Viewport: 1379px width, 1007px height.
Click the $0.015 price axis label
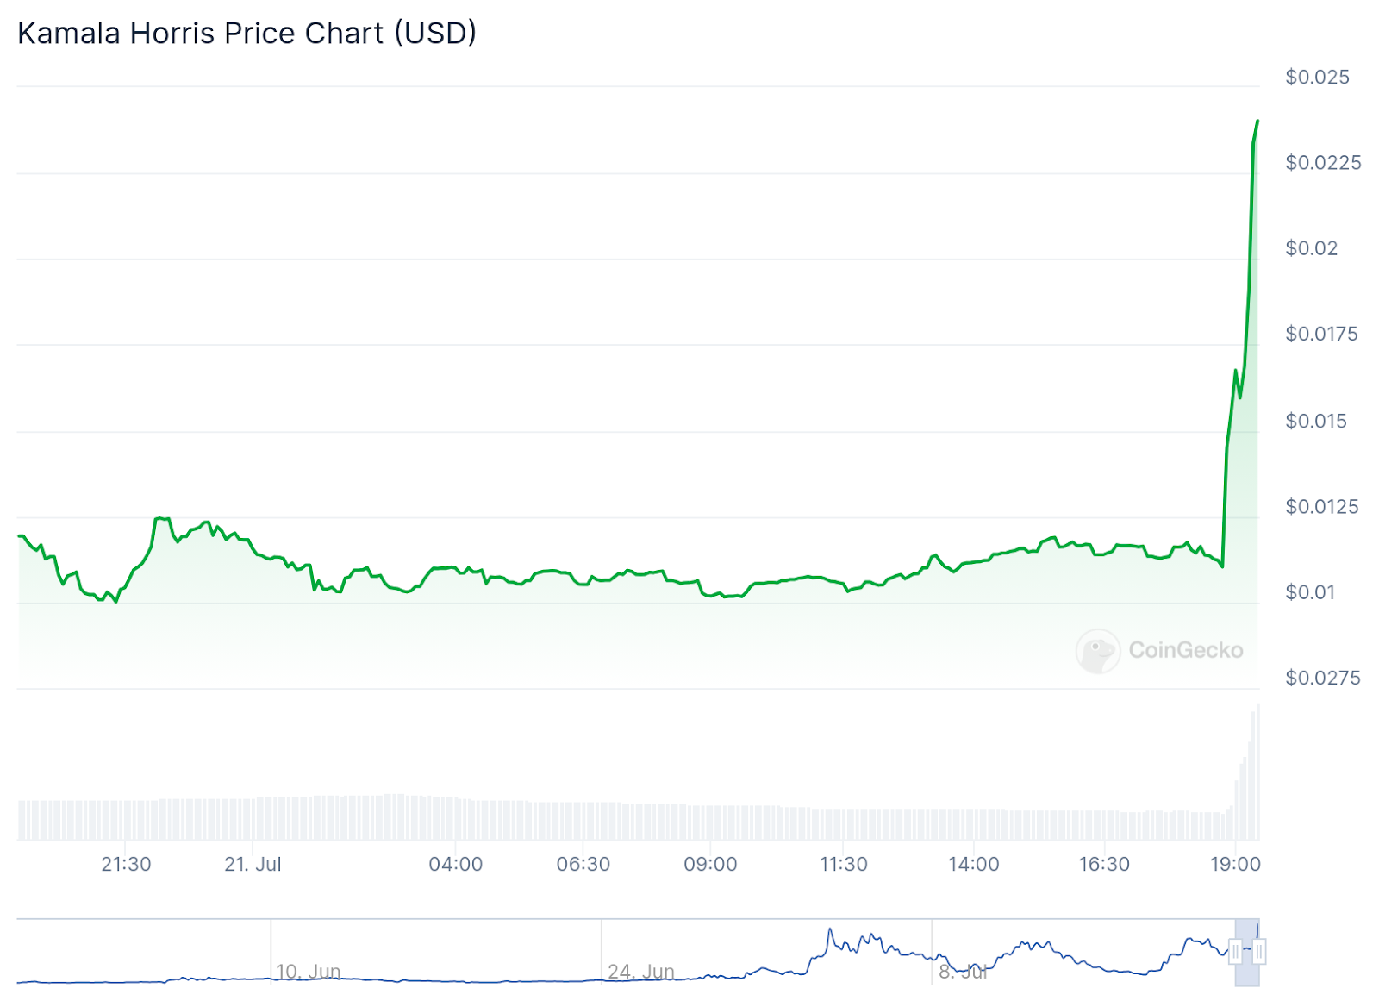click(x=1315, y=421)
